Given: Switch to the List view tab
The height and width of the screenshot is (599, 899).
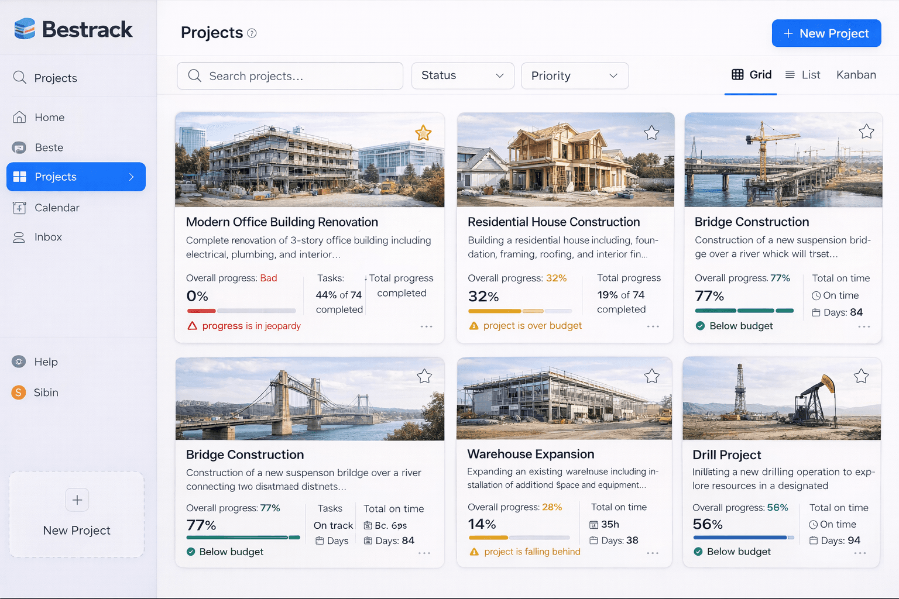Looking at the screenshot, I should point(803,75).
